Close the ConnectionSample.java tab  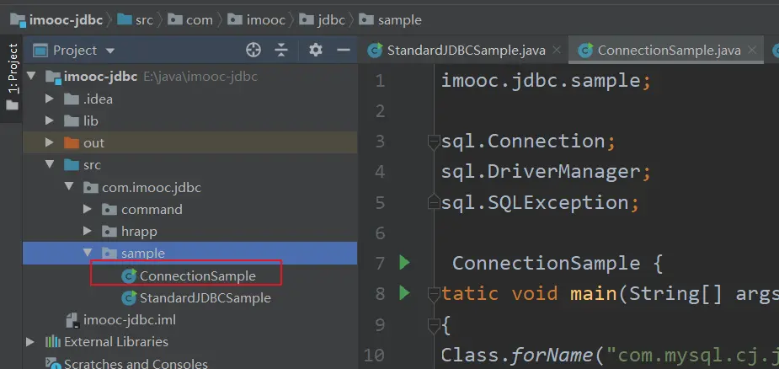coord(752,50)
